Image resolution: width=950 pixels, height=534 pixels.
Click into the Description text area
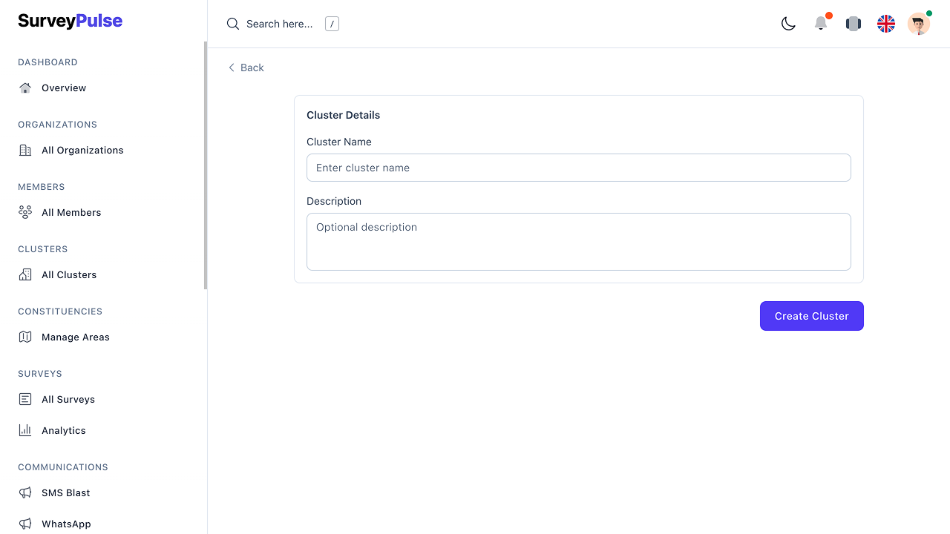tap(578, 242)
